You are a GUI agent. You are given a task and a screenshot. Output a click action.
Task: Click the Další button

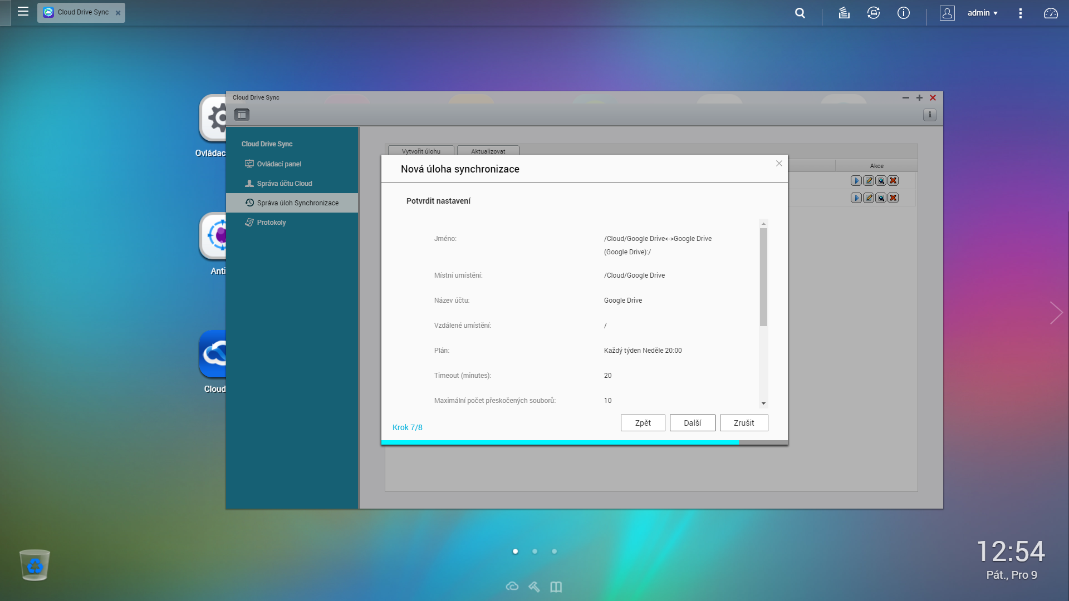point(692,423)
